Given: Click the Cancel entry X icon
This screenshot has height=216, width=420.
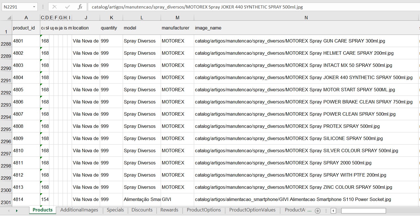Looking at the screenshot, I should click(55, 7).
